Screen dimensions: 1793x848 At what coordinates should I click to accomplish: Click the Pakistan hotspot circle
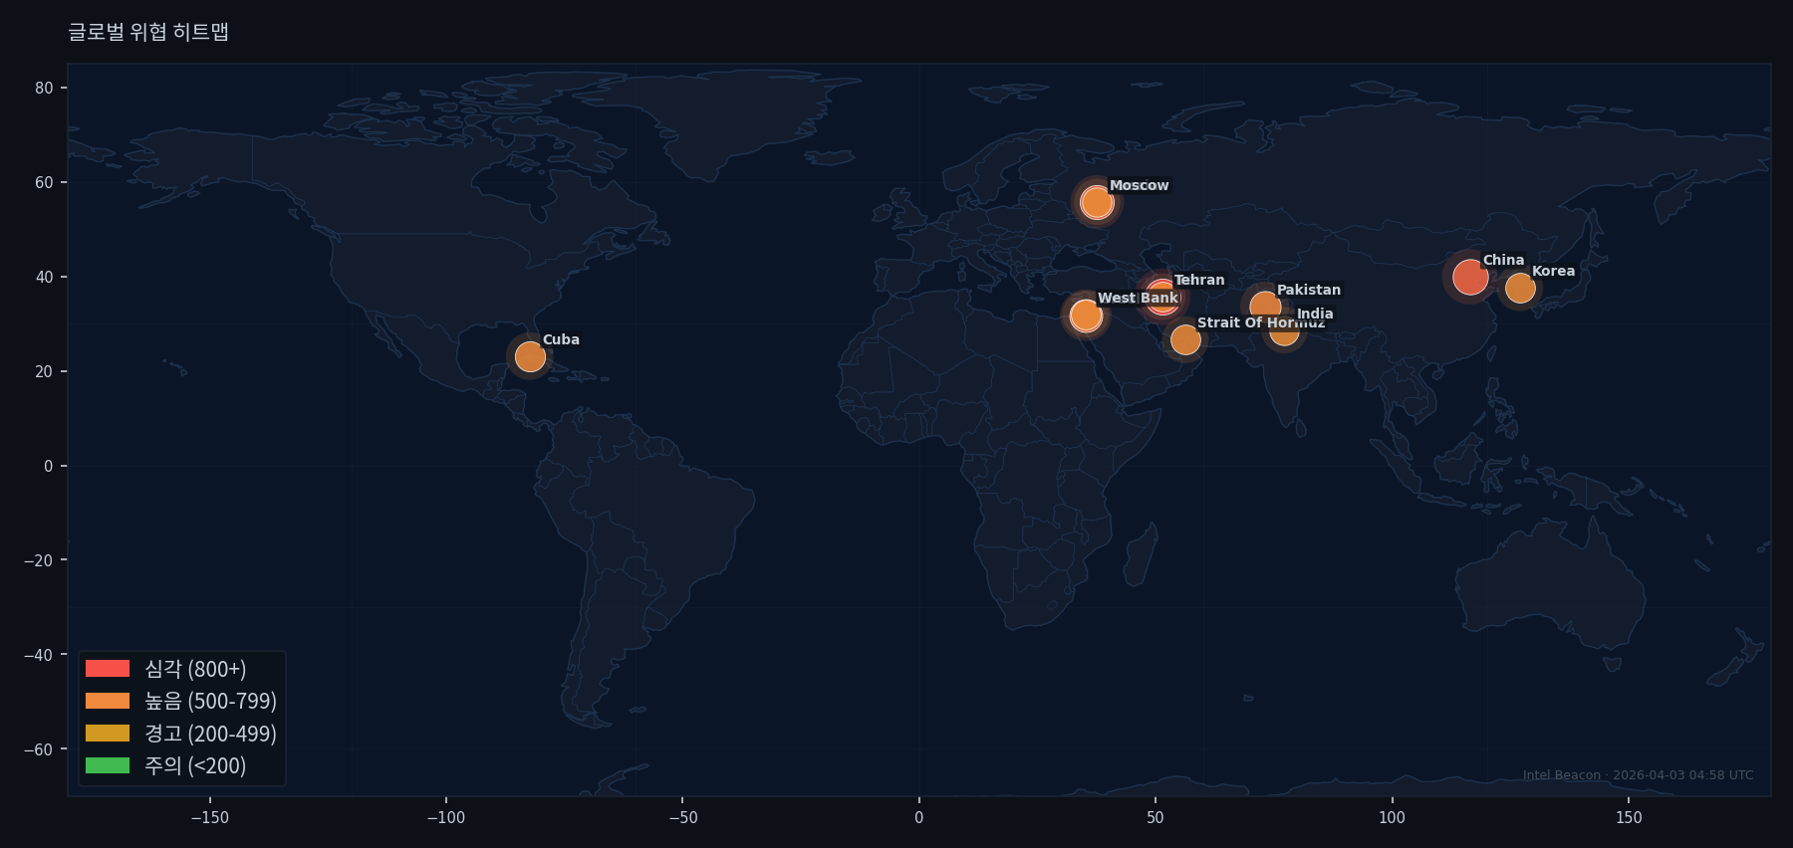[x=1265, y=307]
